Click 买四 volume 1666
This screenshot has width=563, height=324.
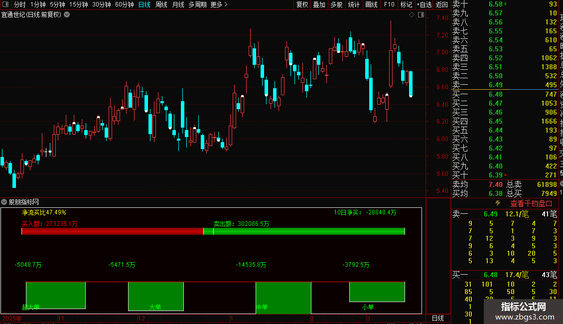click(549, 122)
